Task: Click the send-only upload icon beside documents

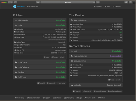Action: click(16, 20)
